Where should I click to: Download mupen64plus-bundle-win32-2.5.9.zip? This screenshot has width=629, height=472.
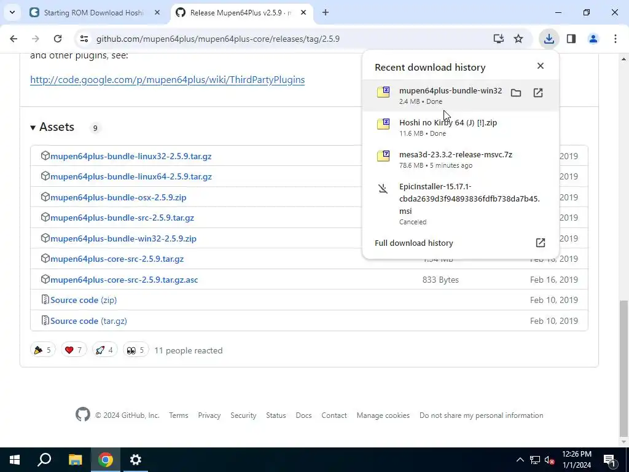(123, 239)
